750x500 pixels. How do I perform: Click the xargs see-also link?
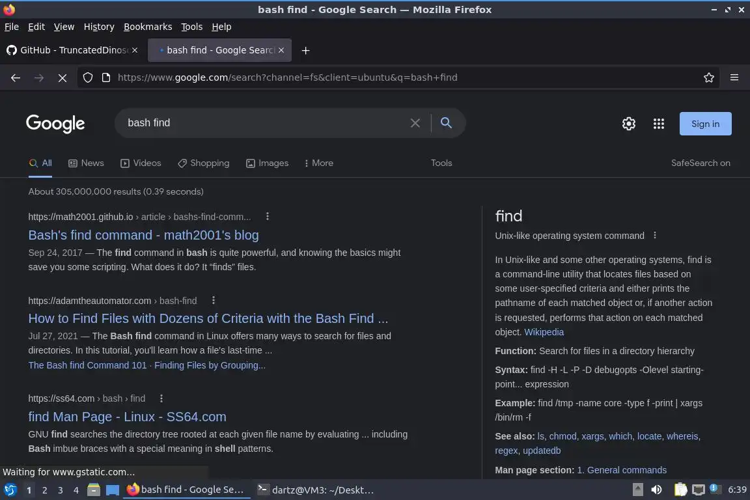point(592,436)
